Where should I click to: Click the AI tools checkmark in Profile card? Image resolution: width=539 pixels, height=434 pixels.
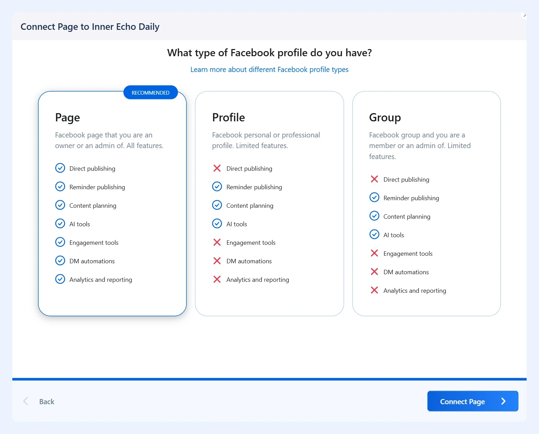217,224
